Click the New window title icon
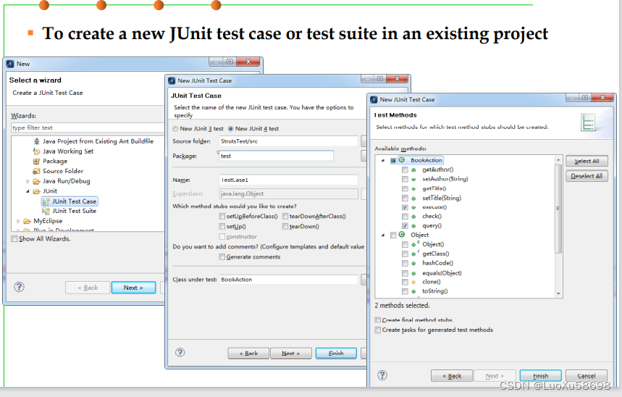Screen dimensions: 622x397 (10, 64)
